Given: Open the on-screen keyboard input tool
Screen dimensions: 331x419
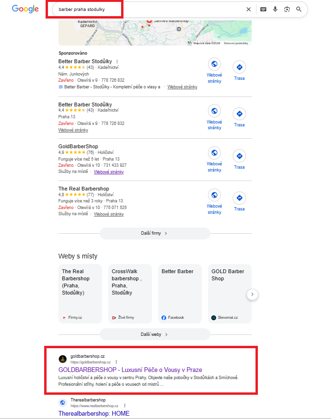Looking at the screenshot, I should pyautogui.click(x=263, y=9).
